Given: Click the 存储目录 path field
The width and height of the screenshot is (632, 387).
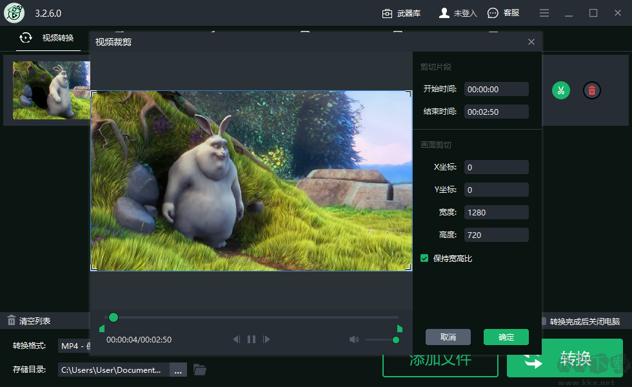Looking at the screenshot, I should (x=114, y=370).
